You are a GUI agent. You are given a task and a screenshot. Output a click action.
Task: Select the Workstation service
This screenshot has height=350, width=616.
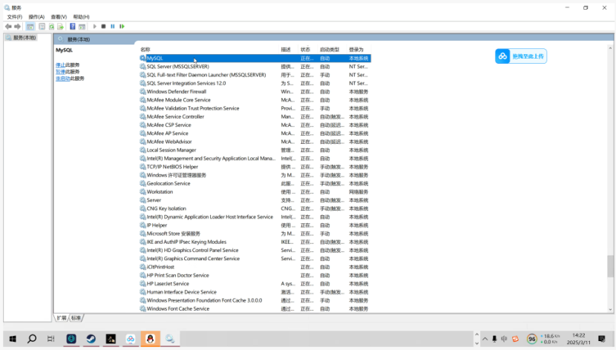[255, 192]
